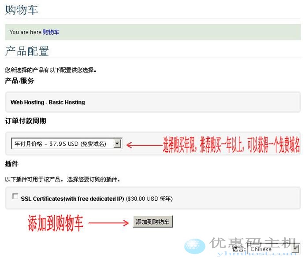Click the Web Hosting - Basic Hosting product text
The height and width of the screenshot is (258, 305).
pos(48,102)
